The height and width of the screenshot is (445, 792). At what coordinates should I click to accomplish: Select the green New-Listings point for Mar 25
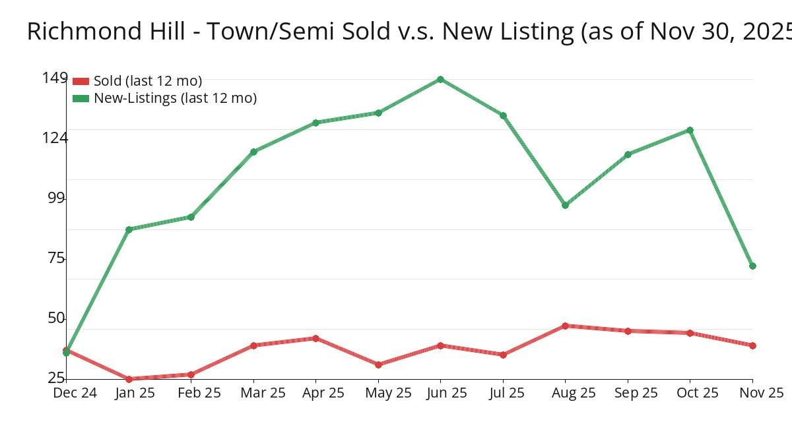pyautogui.click(x=253, y=152)
